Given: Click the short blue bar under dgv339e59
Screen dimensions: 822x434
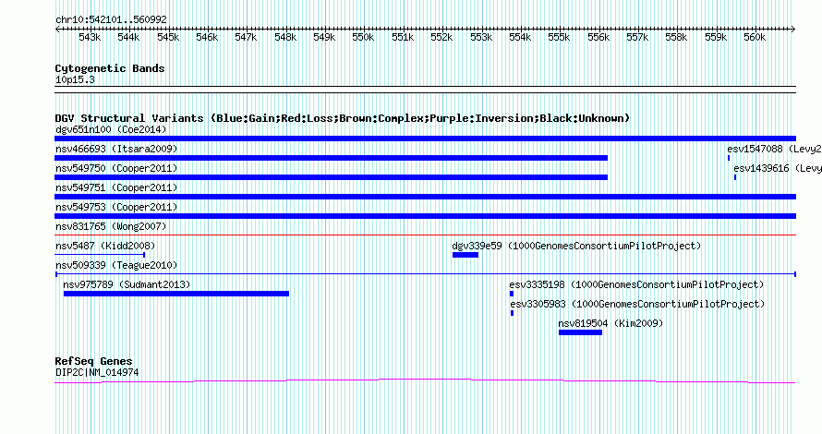Looking at the screenshot, I should pyautogui.click(x=465, y=255).
